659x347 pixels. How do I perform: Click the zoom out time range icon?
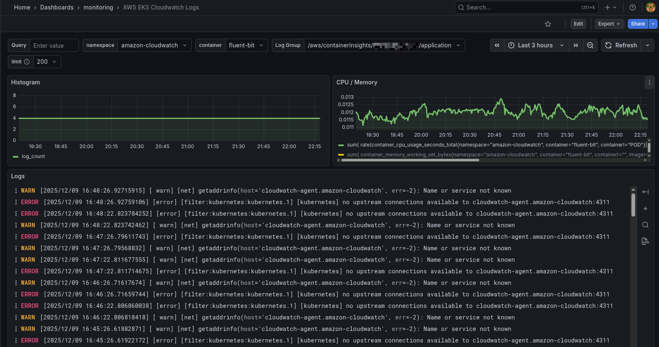click(x=590, y=45)
